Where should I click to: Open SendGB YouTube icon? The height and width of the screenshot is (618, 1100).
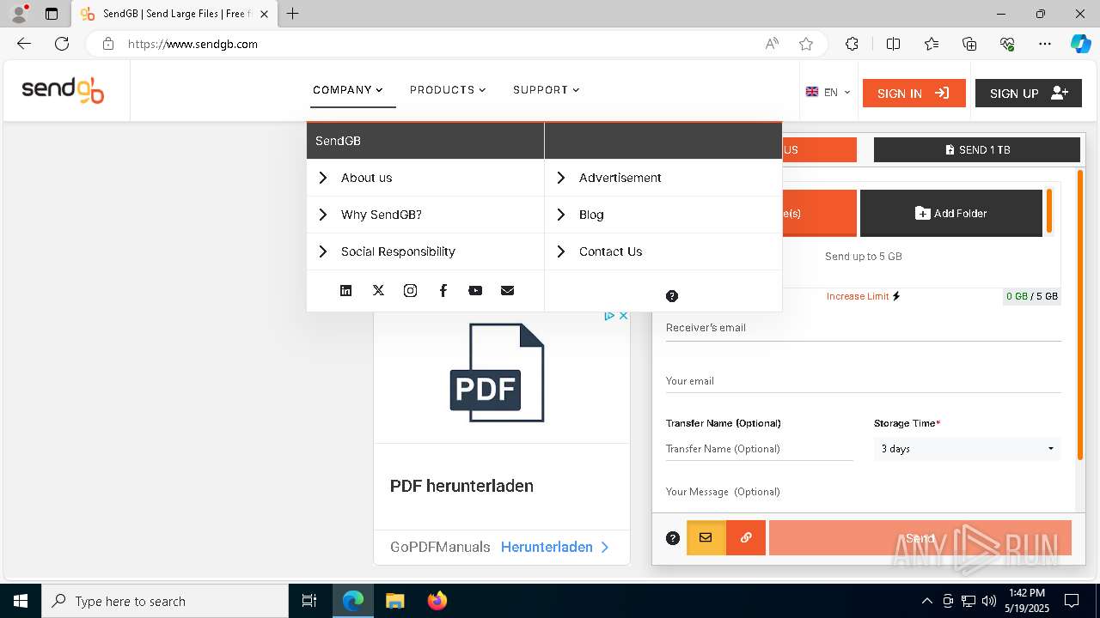pos(475,291)
